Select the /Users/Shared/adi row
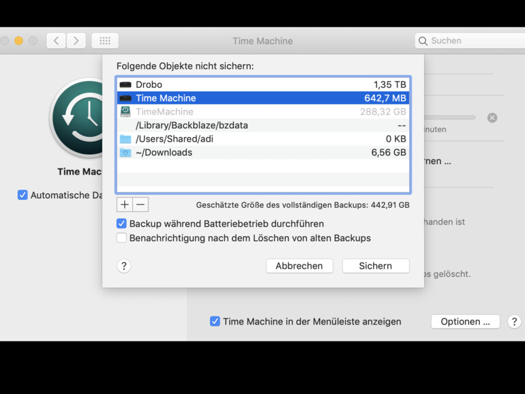The height and width of the screenshot is (394, 525). pos(263,139)
